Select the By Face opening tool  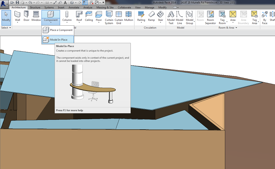(x=265, y=17)
